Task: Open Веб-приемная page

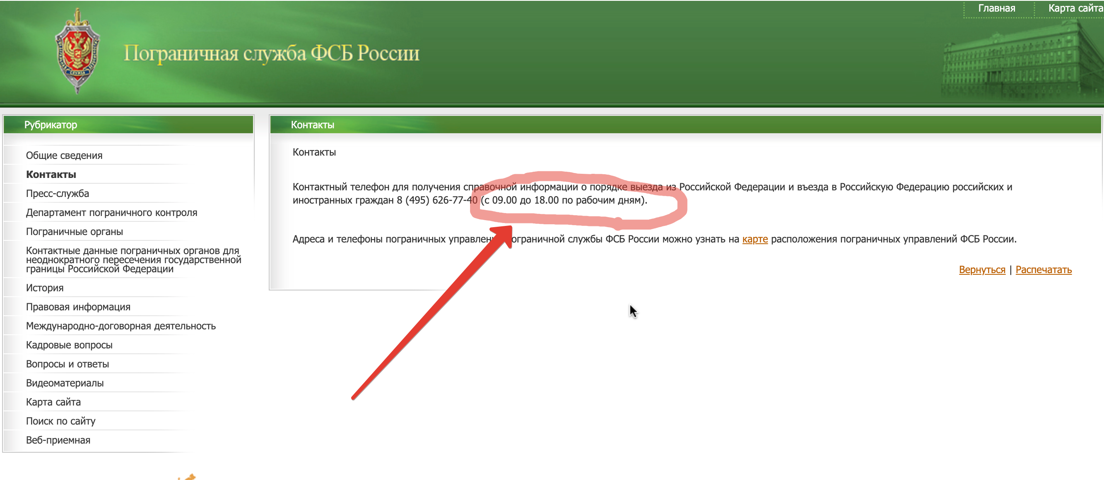Action: [58, 440]
